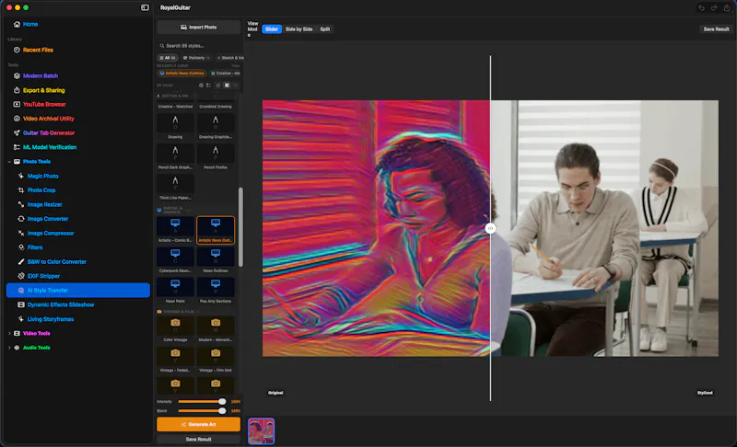Image resolution: width=737 pixels, height=447 pixels.
Task: Pick the Pencil Firefox sketch style
Action: 216,156
